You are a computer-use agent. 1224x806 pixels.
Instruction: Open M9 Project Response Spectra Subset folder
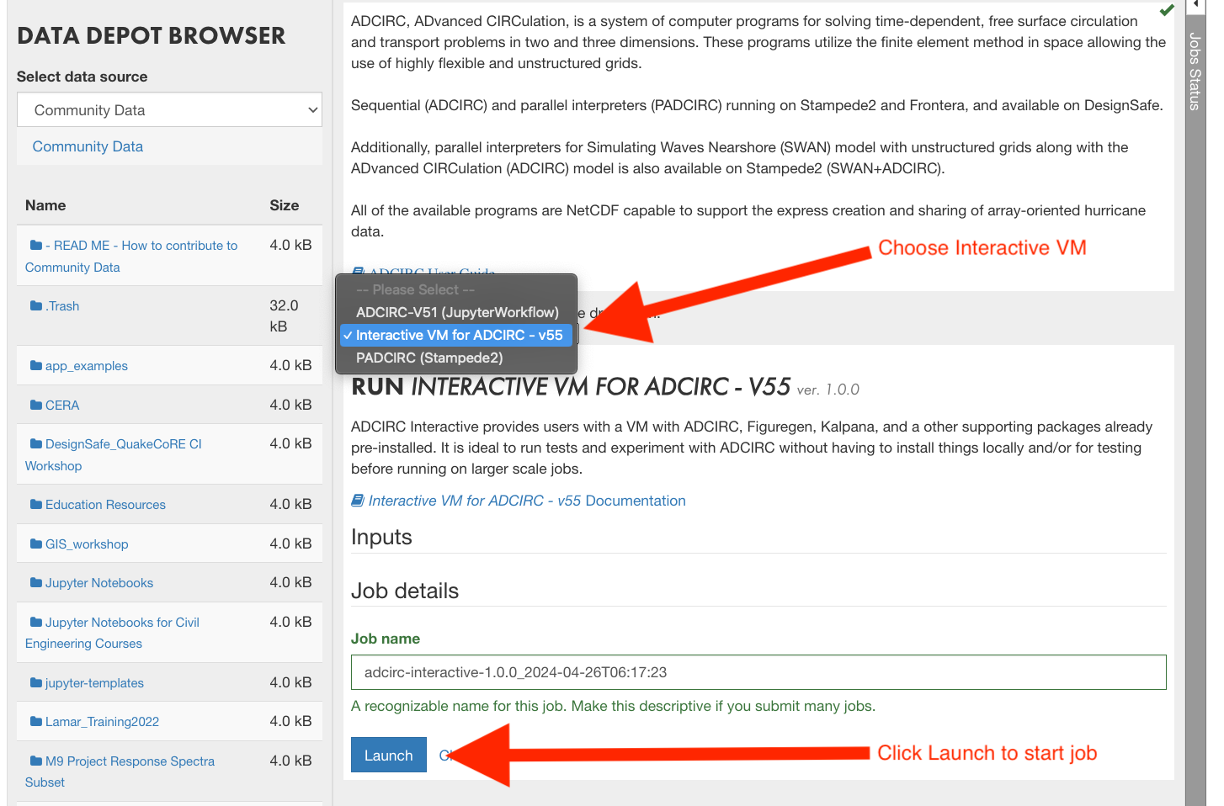(x=120, y=772)
